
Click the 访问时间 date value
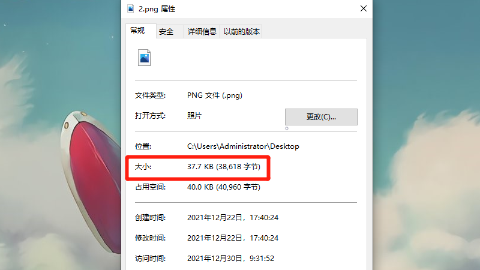(230, 259)
